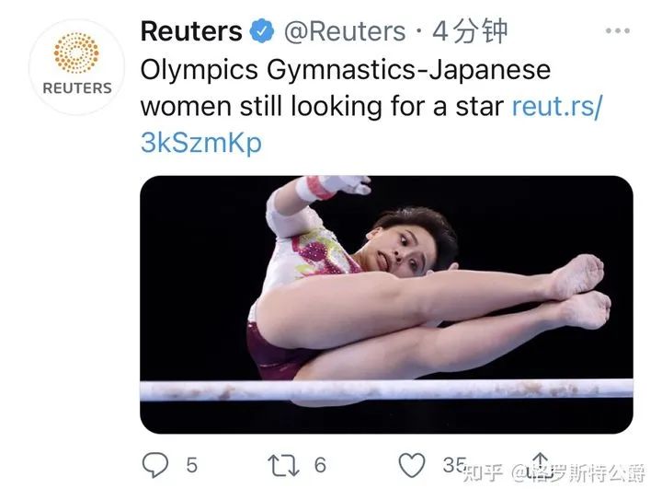Open the reut.rs/ shortened link

557,106
